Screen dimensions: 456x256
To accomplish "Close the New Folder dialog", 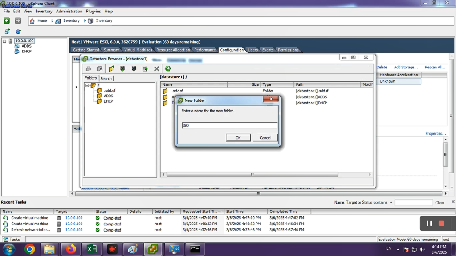I will pyautogui.click(x=271, y=99).
